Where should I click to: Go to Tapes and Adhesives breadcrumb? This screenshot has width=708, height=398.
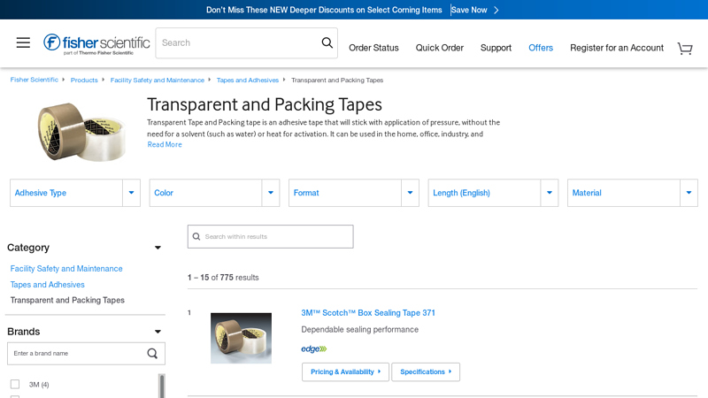[248, 80]
